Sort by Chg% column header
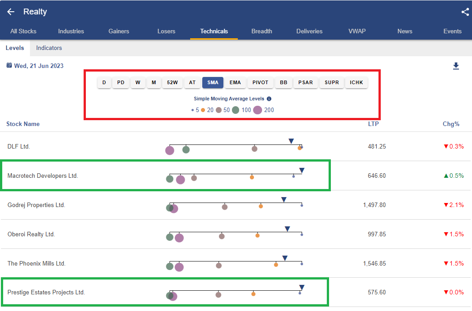Viewport: 472px width, 311px height. [451, 124]
